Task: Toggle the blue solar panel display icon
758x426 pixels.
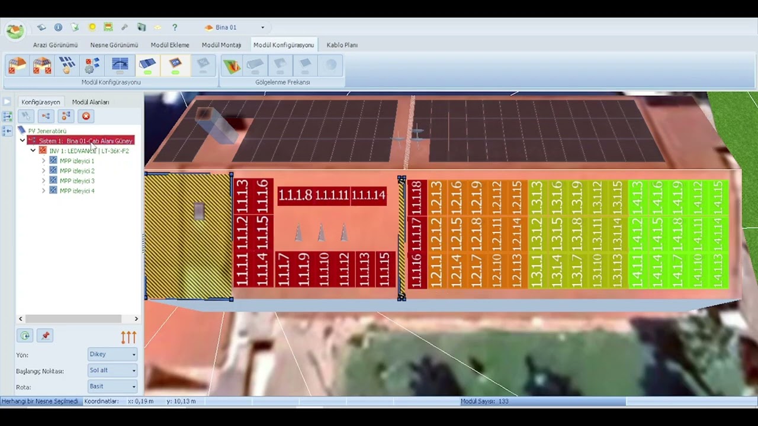Action: pyautogui.click(x=147, y=65)
